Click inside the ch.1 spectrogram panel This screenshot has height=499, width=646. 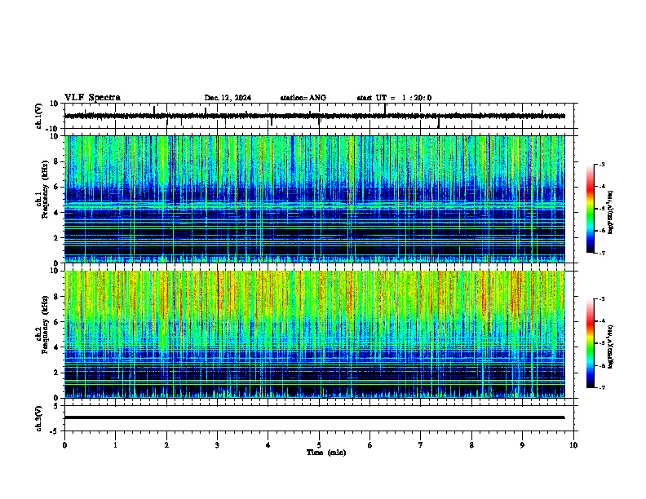click(x=314, y=199)
